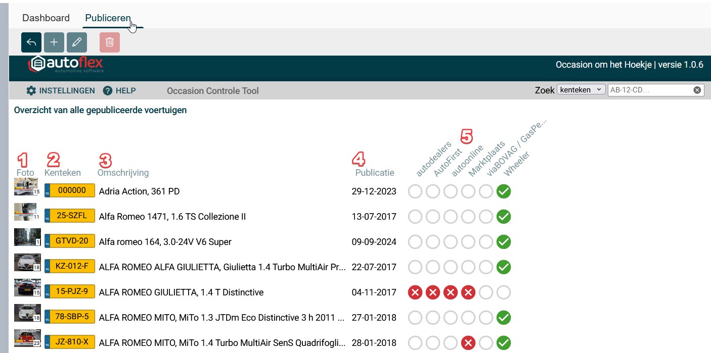This screenshot has width=711, height=353.
Task: Click license plate 25-SZFL
Action: point(70,216)
